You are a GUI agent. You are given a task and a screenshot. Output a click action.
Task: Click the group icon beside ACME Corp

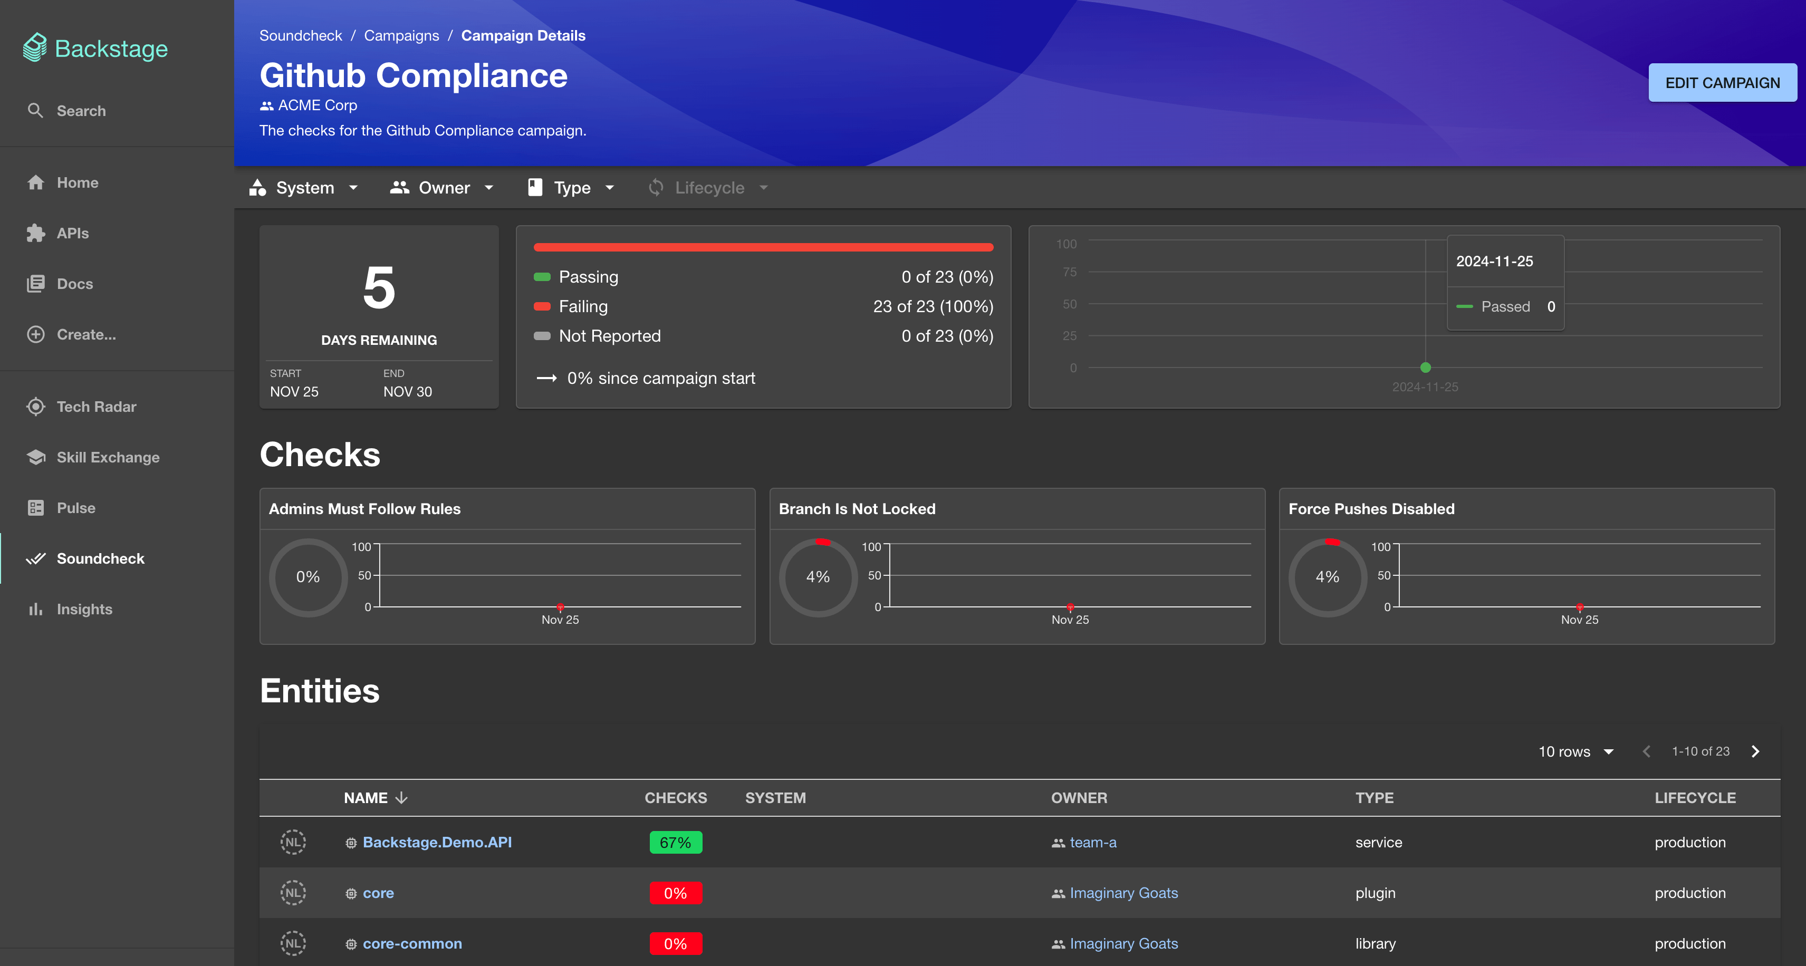[266, 106]
